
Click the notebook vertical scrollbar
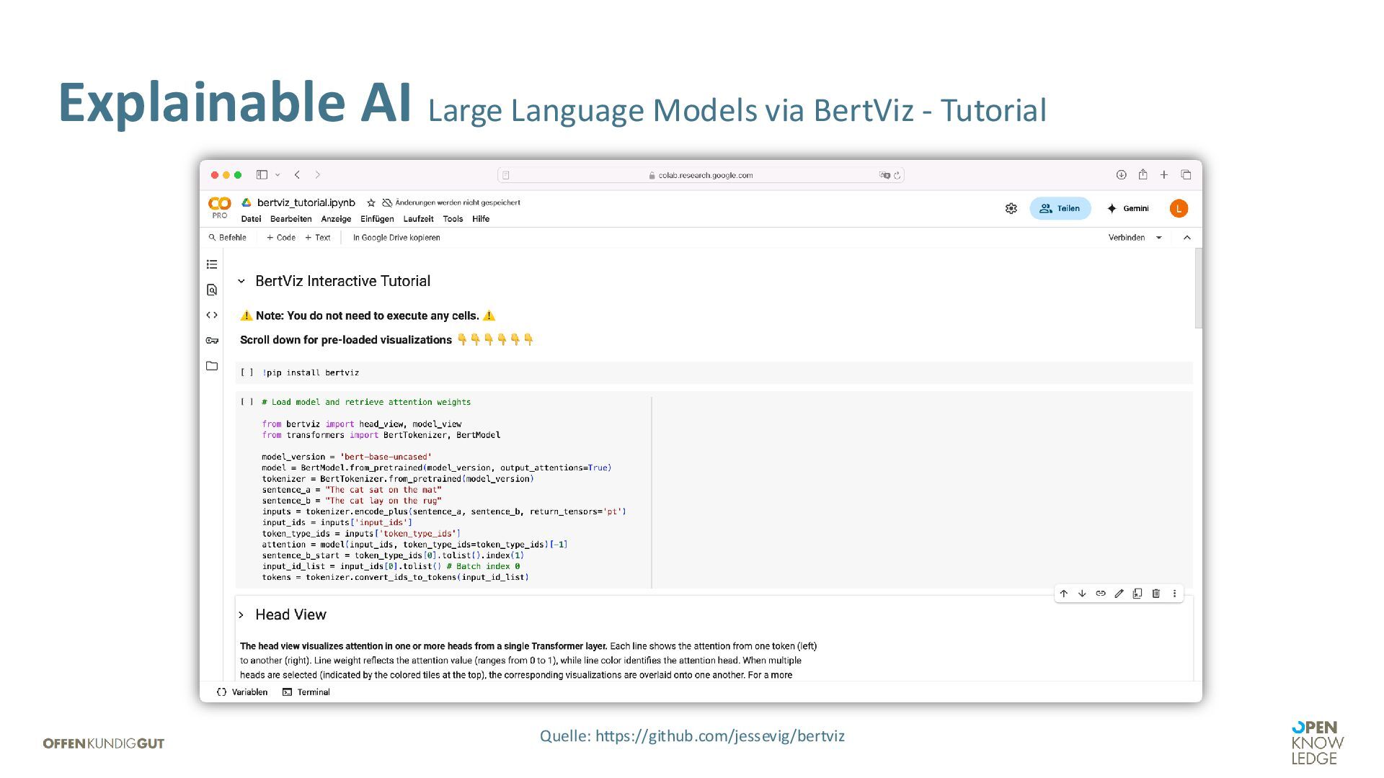(x=1198, y=288)
